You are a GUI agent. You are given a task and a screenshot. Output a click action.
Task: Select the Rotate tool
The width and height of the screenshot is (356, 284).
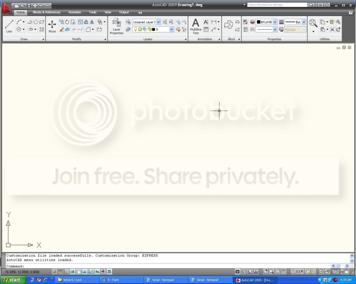coord(67,22)
